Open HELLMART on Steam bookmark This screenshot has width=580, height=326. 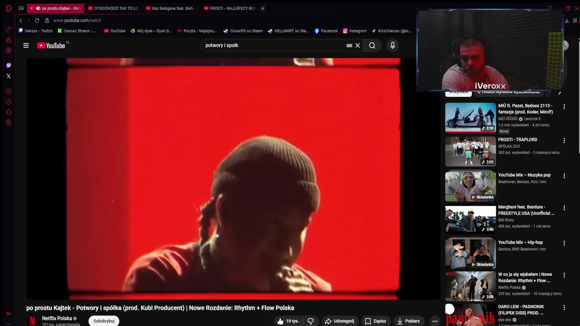[288, 31]
